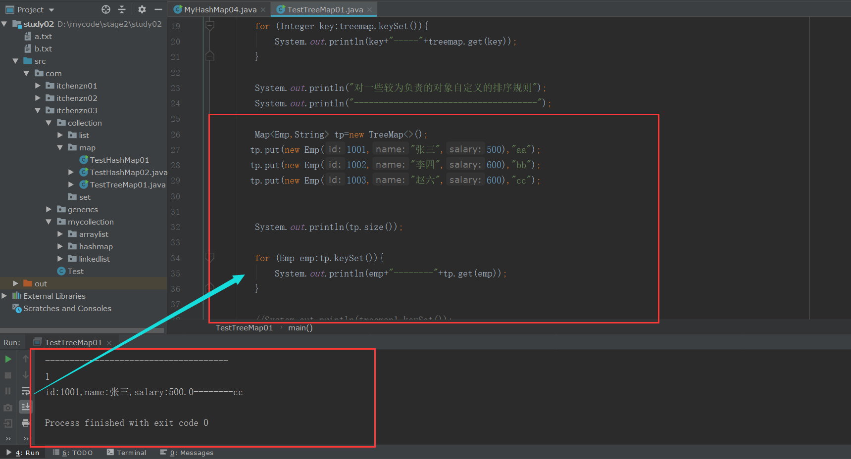The height and width of the screenshot is (459, 851).
Task: Open the 6: TODO tool window
Action: point(73,453)
